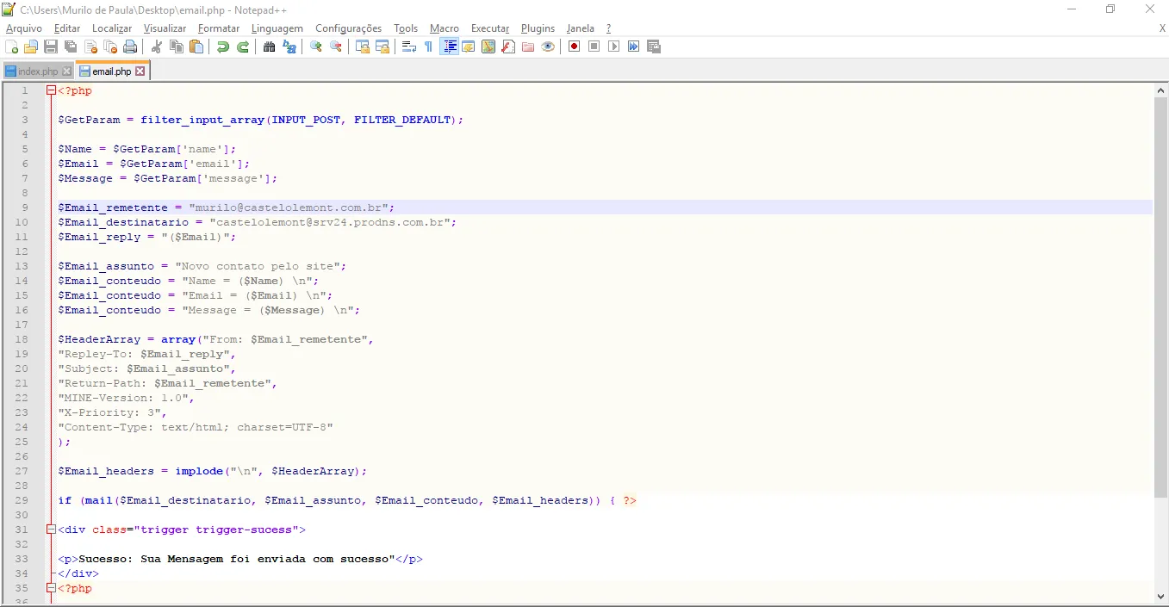The image size is (1169, 607).
Task: Open the Plugins menu
Action: (538, 28)
